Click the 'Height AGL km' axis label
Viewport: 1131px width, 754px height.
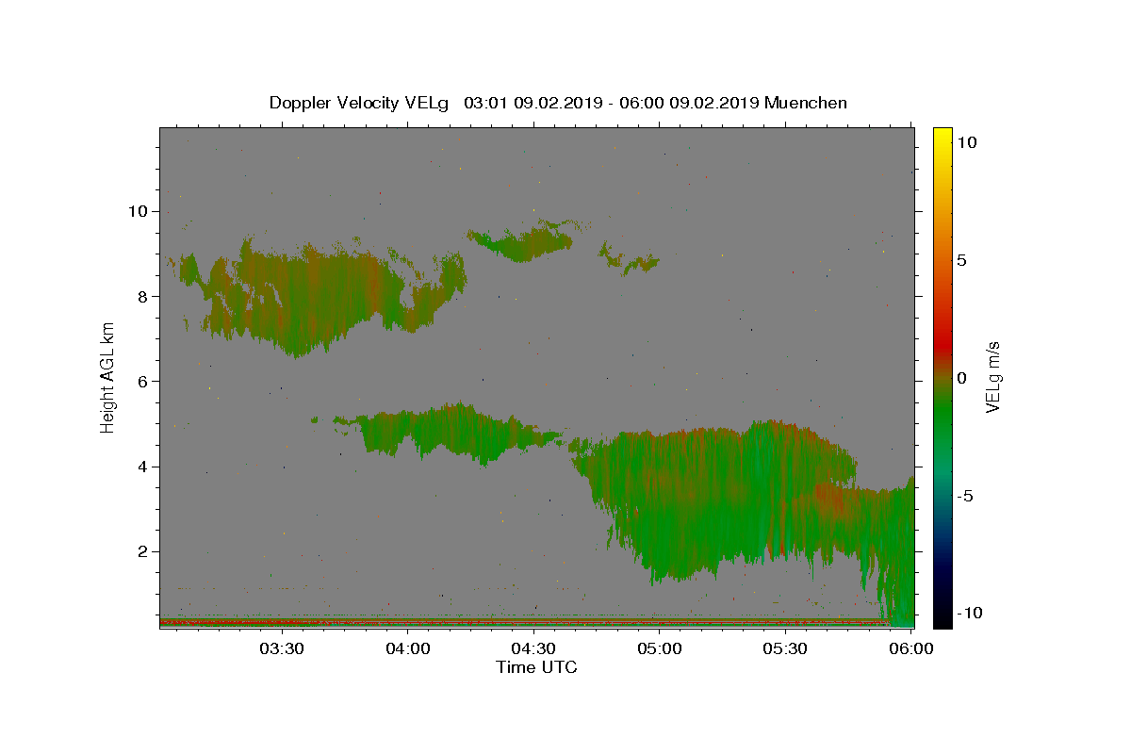click(108, 377)
